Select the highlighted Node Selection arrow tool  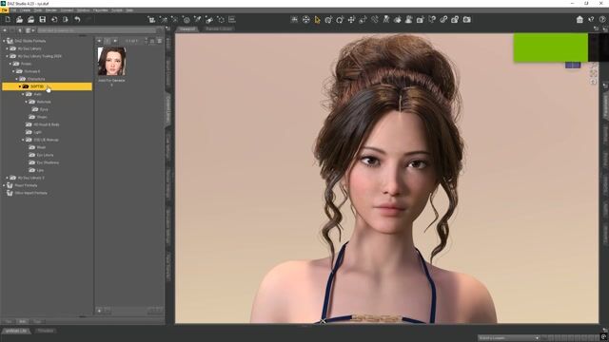[317, 19]
